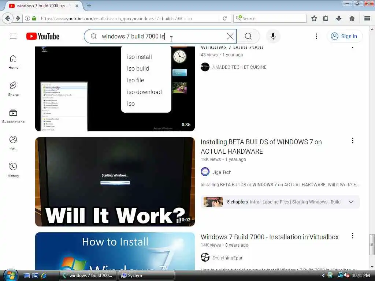Open the 'How to Install' video thumbnail
375x281 pixels.
coord(115,251)
